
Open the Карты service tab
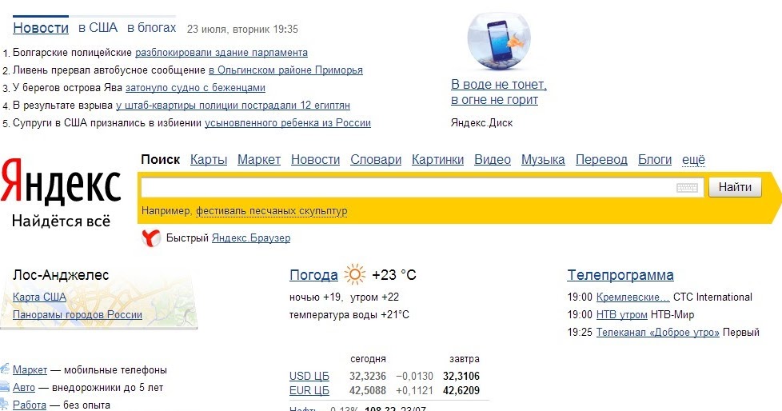(x=209, y=160)
